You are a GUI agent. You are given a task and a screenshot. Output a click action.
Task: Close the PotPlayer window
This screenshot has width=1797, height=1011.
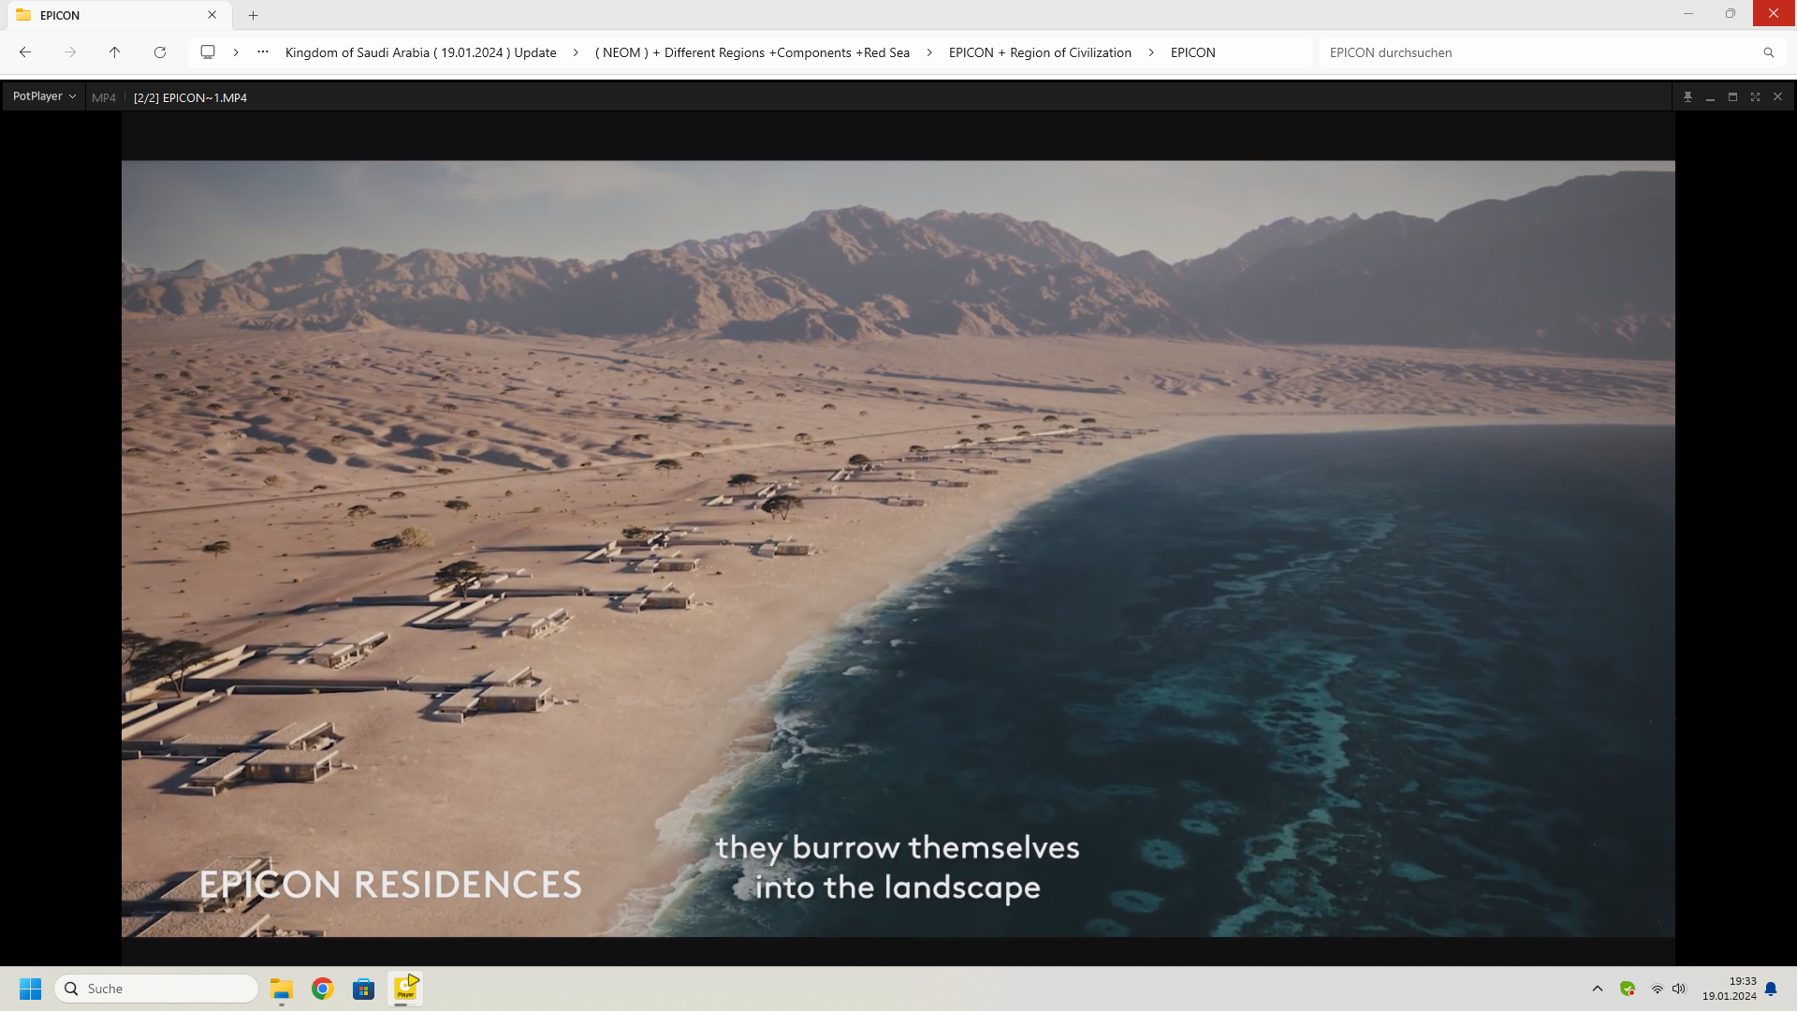1777,96
